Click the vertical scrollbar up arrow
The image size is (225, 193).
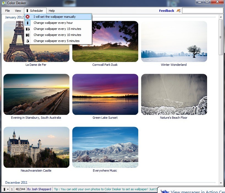point(221,16)
